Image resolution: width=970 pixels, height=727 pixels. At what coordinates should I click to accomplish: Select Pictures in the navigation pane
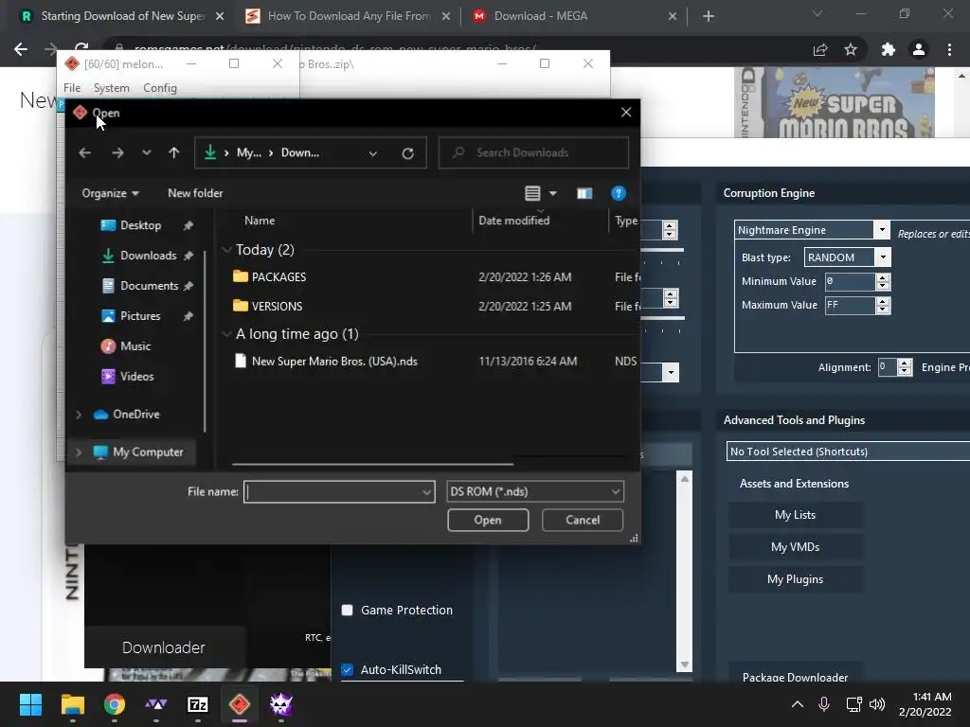click(140, 316)
